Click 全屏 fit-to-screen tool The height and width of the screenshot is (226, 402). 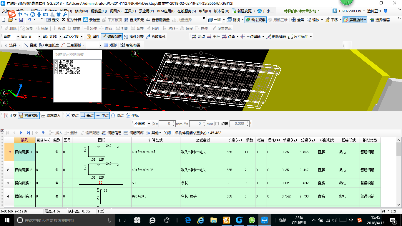(298, 20)
